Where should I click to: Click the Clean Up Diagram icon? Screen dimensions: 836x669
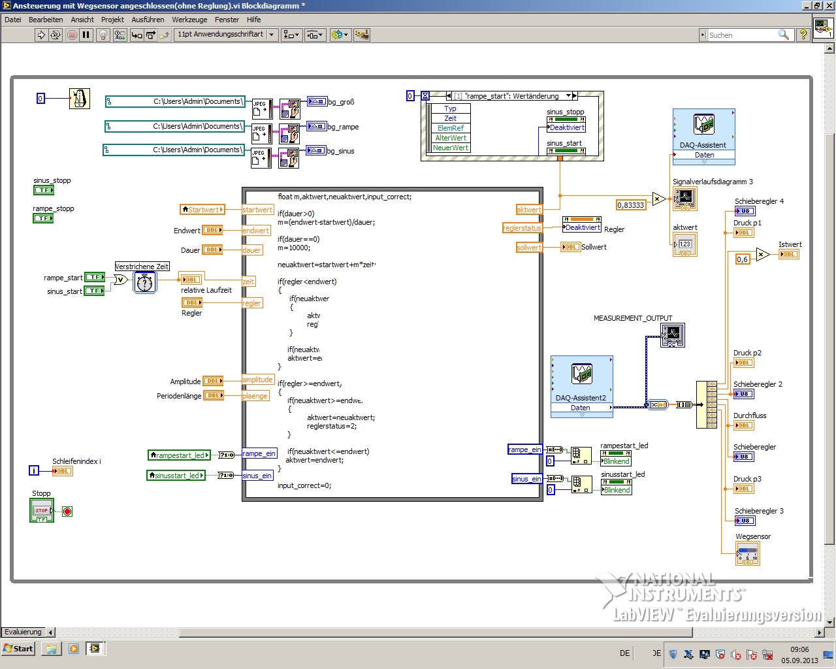coord(361,35)
